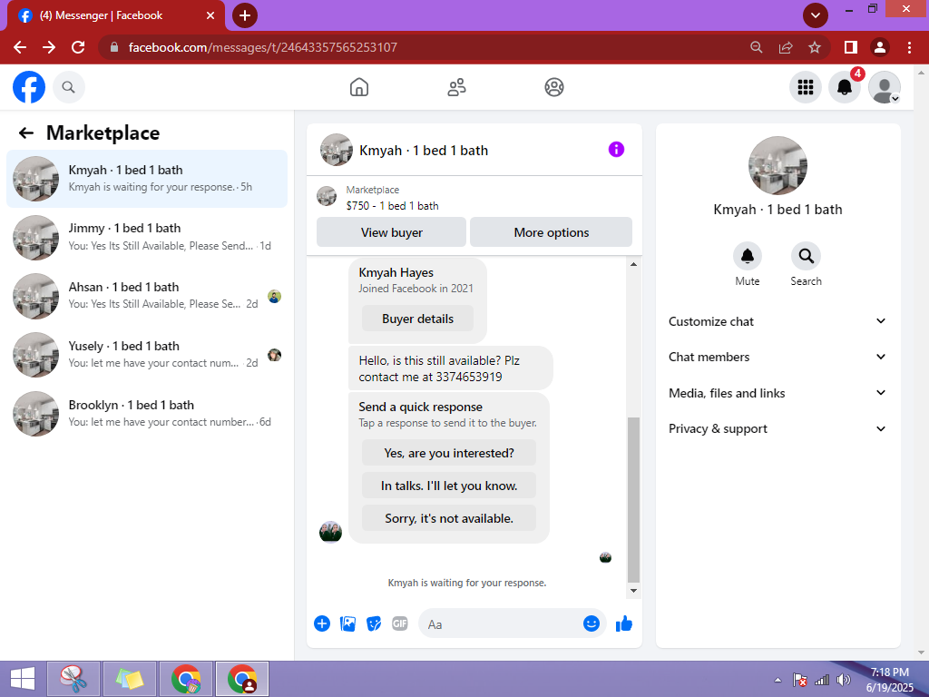Open Yusely · 1 bed 1 bath conversation
The image size is (929, 697).
point(147,355)
